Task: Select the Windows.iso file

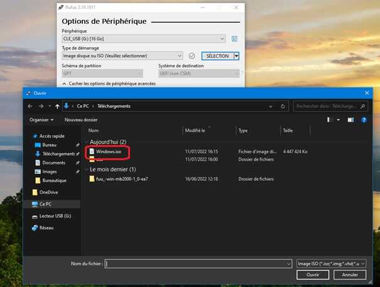Action: pyautogui.click(x=108, y=151)
